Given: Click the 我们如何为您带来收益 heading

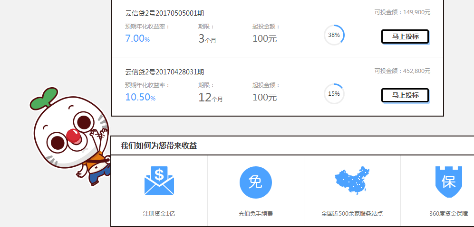Looking at the screenshot, I should click(159, 146).
